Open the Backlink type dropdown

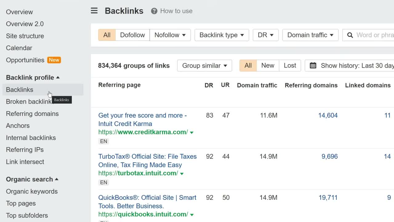coord(222,35)
